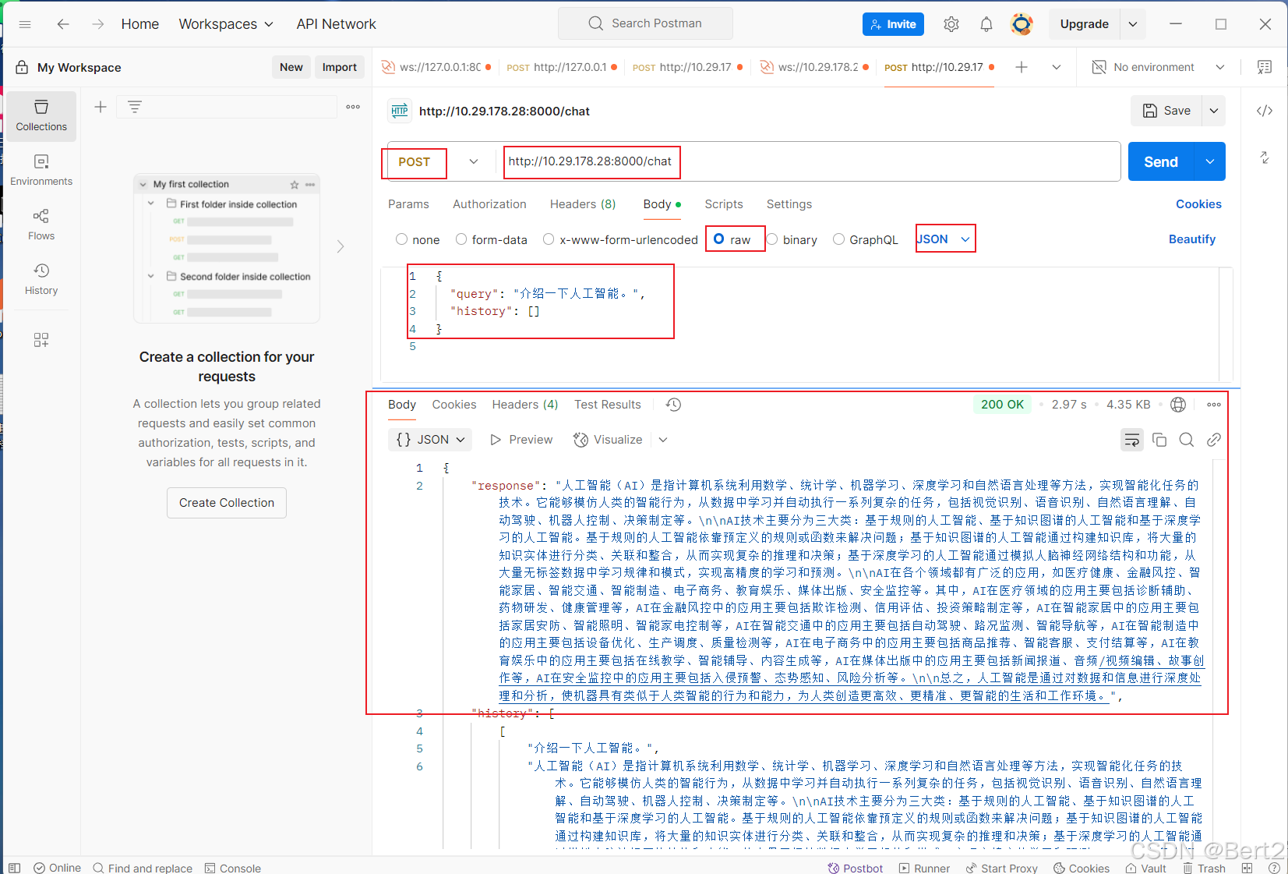Viewport: 1288px width, 874px height.
Task: Open notifications bell icon
Action: pyautogui.click(x=986, y=24)
